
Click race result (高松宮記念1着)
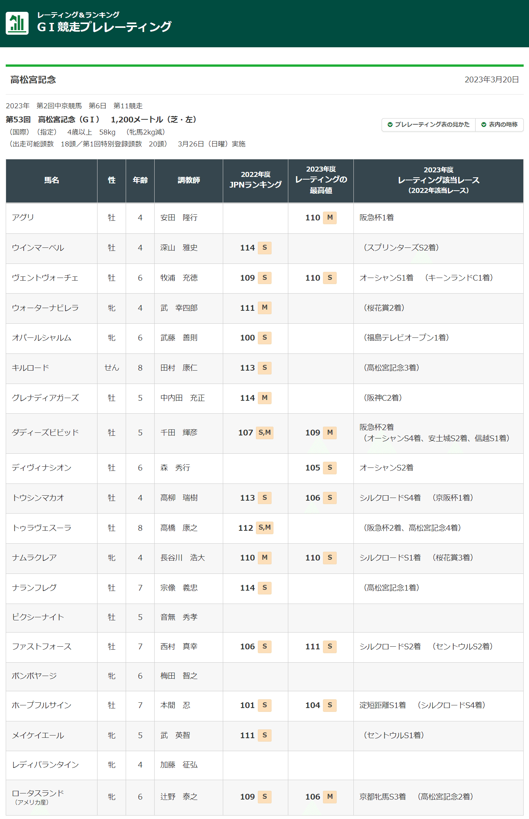(392, 588)
